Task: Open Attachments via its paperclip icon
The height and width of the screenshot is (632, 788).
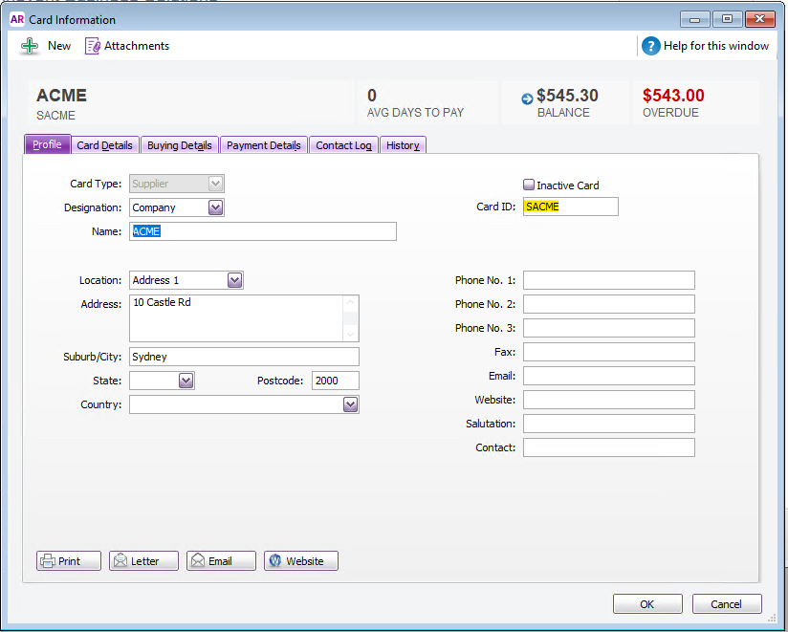Action: (x=93, y=46)
